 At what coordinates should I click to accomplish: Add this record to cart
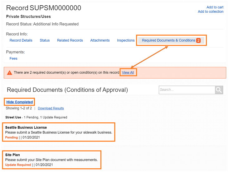coord(215,7)
